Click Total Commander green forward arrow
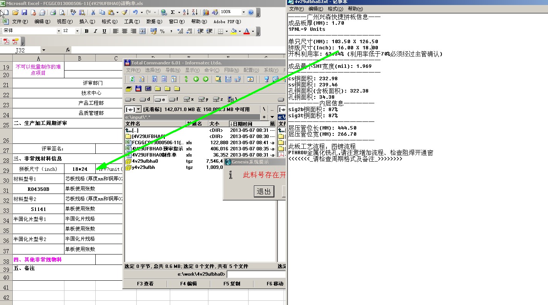 [x=205, y=79]
